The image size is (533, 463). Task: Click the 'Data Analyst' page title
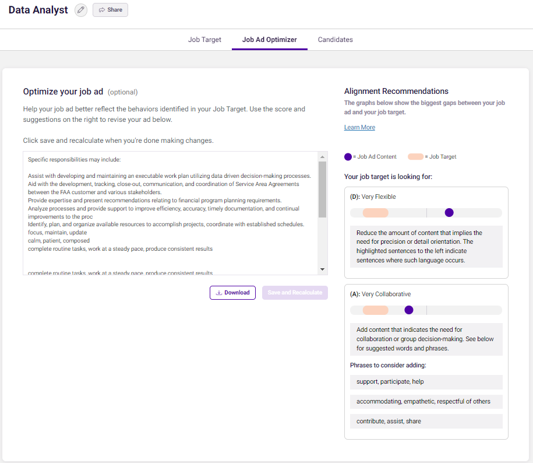tap(38, 10)
